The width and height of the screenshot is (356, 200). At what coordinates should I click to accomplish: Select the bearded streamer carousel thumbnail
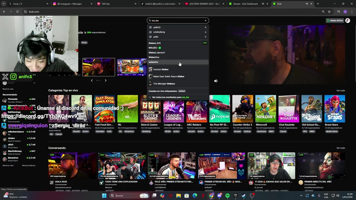tap(98, 67)
